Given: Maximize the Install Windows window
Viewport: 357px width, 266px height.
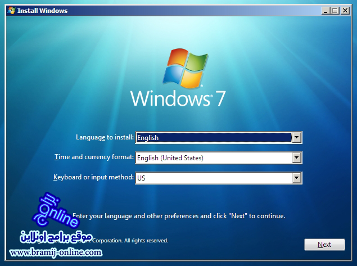Looking at the screenshot, I should click(x=335, y=11).
